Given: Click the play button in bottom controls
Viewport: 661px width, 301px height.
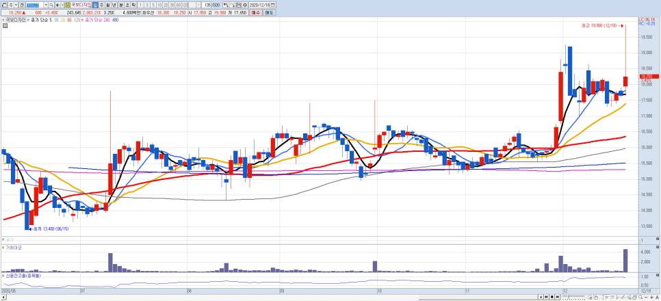Looking at the screenshot, I should pos(541,297).
